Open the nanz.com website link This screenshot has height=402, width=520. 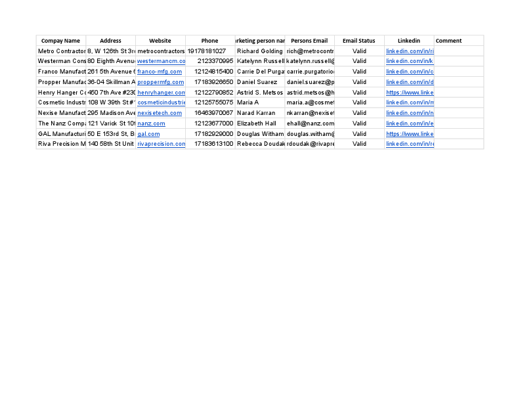[x=151, y=123]
